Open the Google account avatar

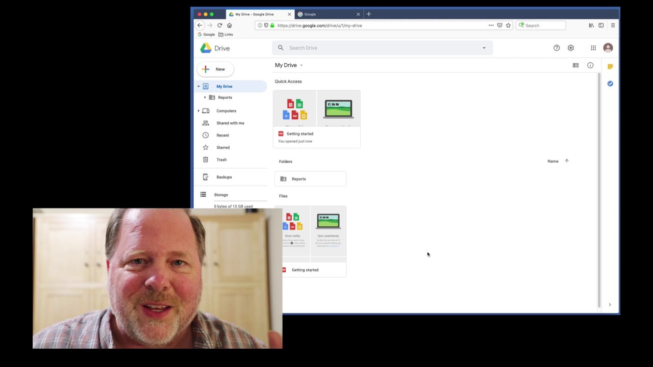coord(608,48)
